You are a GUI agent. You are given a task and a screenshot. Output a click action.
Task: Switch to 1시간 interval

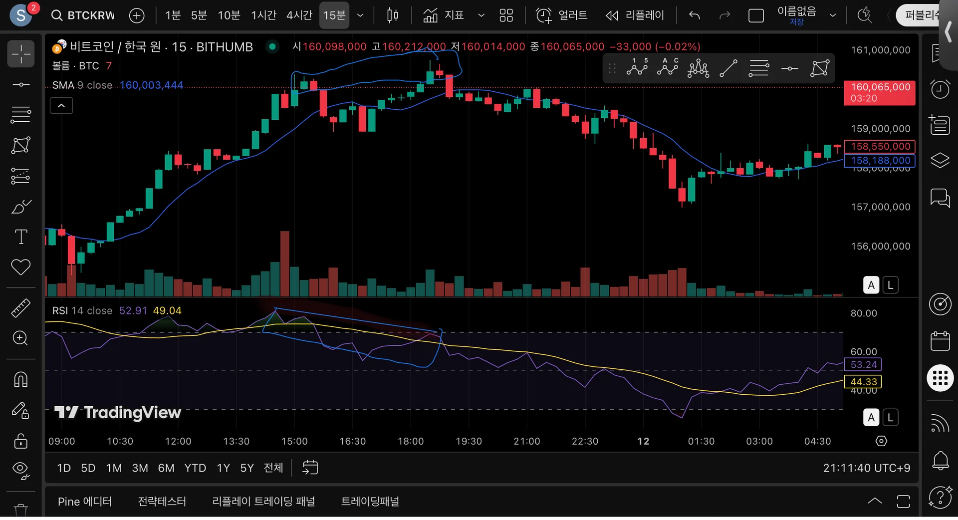(x=263, y=15)
